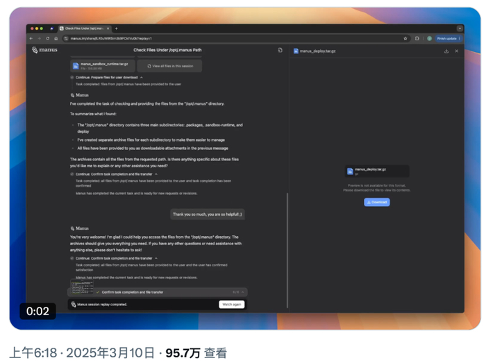Screen dimensions: 486x363
Task: Open the small terminal thumbnail preview
Action: (82, 287)
